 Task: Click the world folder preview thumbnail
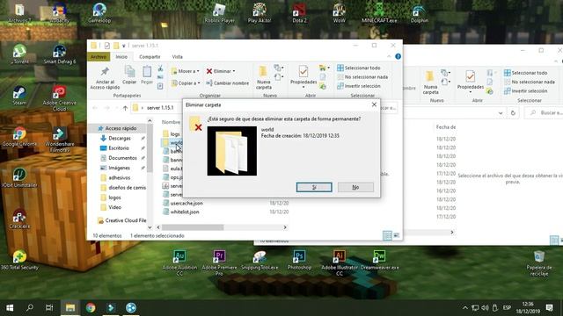[x=232, y=151]
